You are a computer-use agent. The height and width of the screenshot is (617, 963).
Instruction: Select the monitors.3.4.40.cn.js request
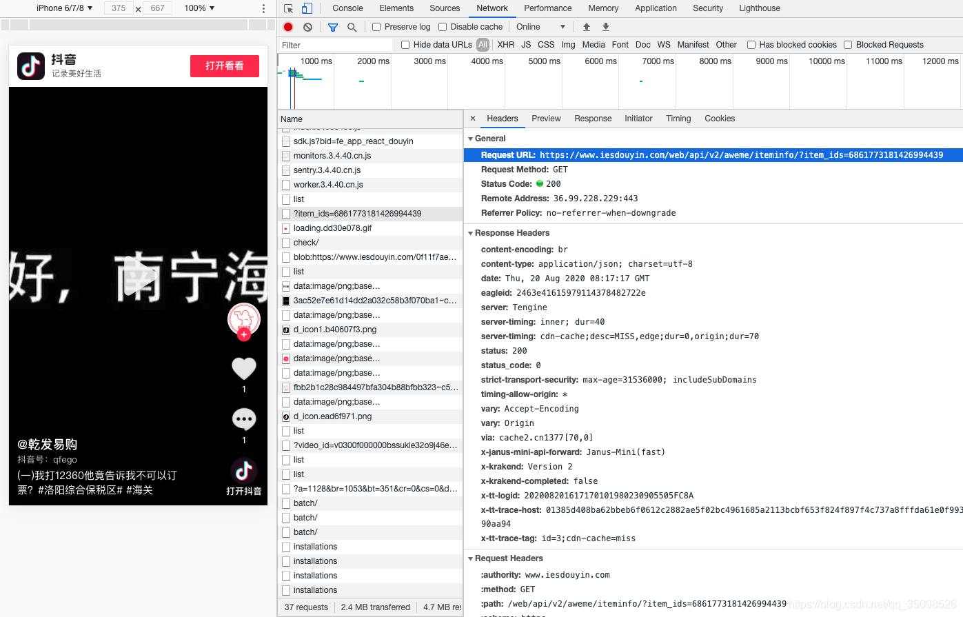[x=370, y=156]
